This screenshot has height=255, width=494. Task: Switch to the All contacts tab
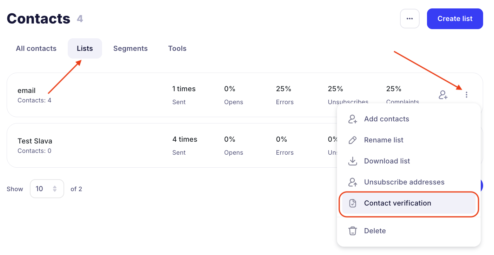[x=36, y=48]
